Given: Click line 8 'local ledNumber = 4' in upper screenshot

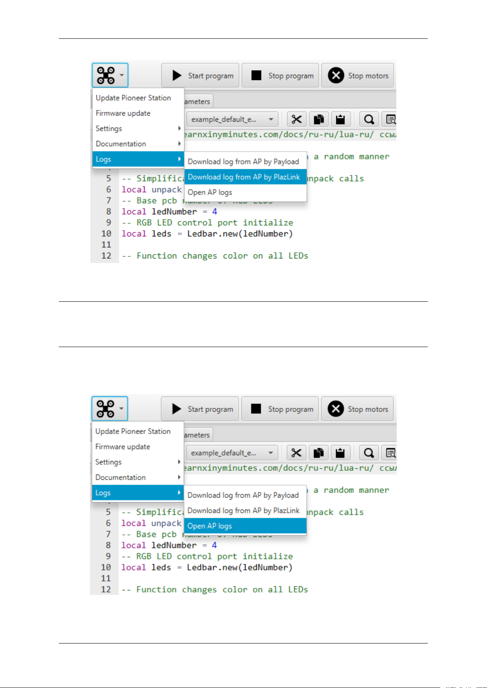Looking at the screenshot, I should [169, 212].
